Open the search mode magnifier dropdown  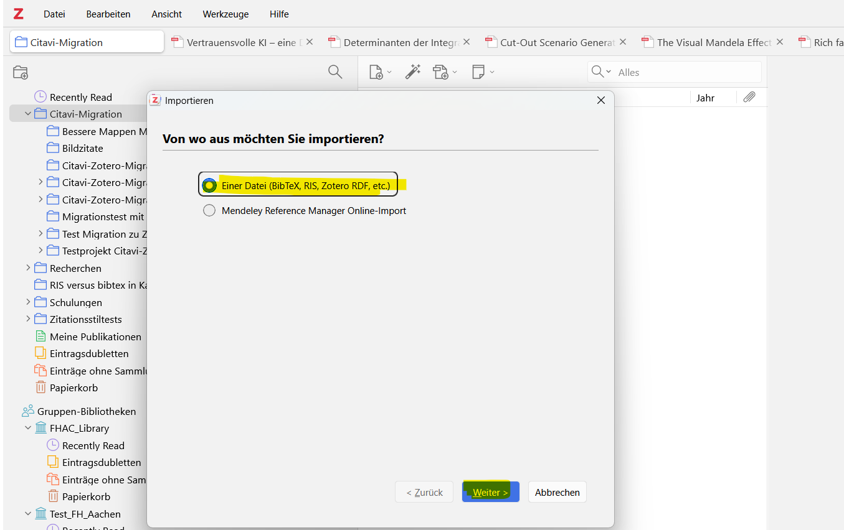601,72
